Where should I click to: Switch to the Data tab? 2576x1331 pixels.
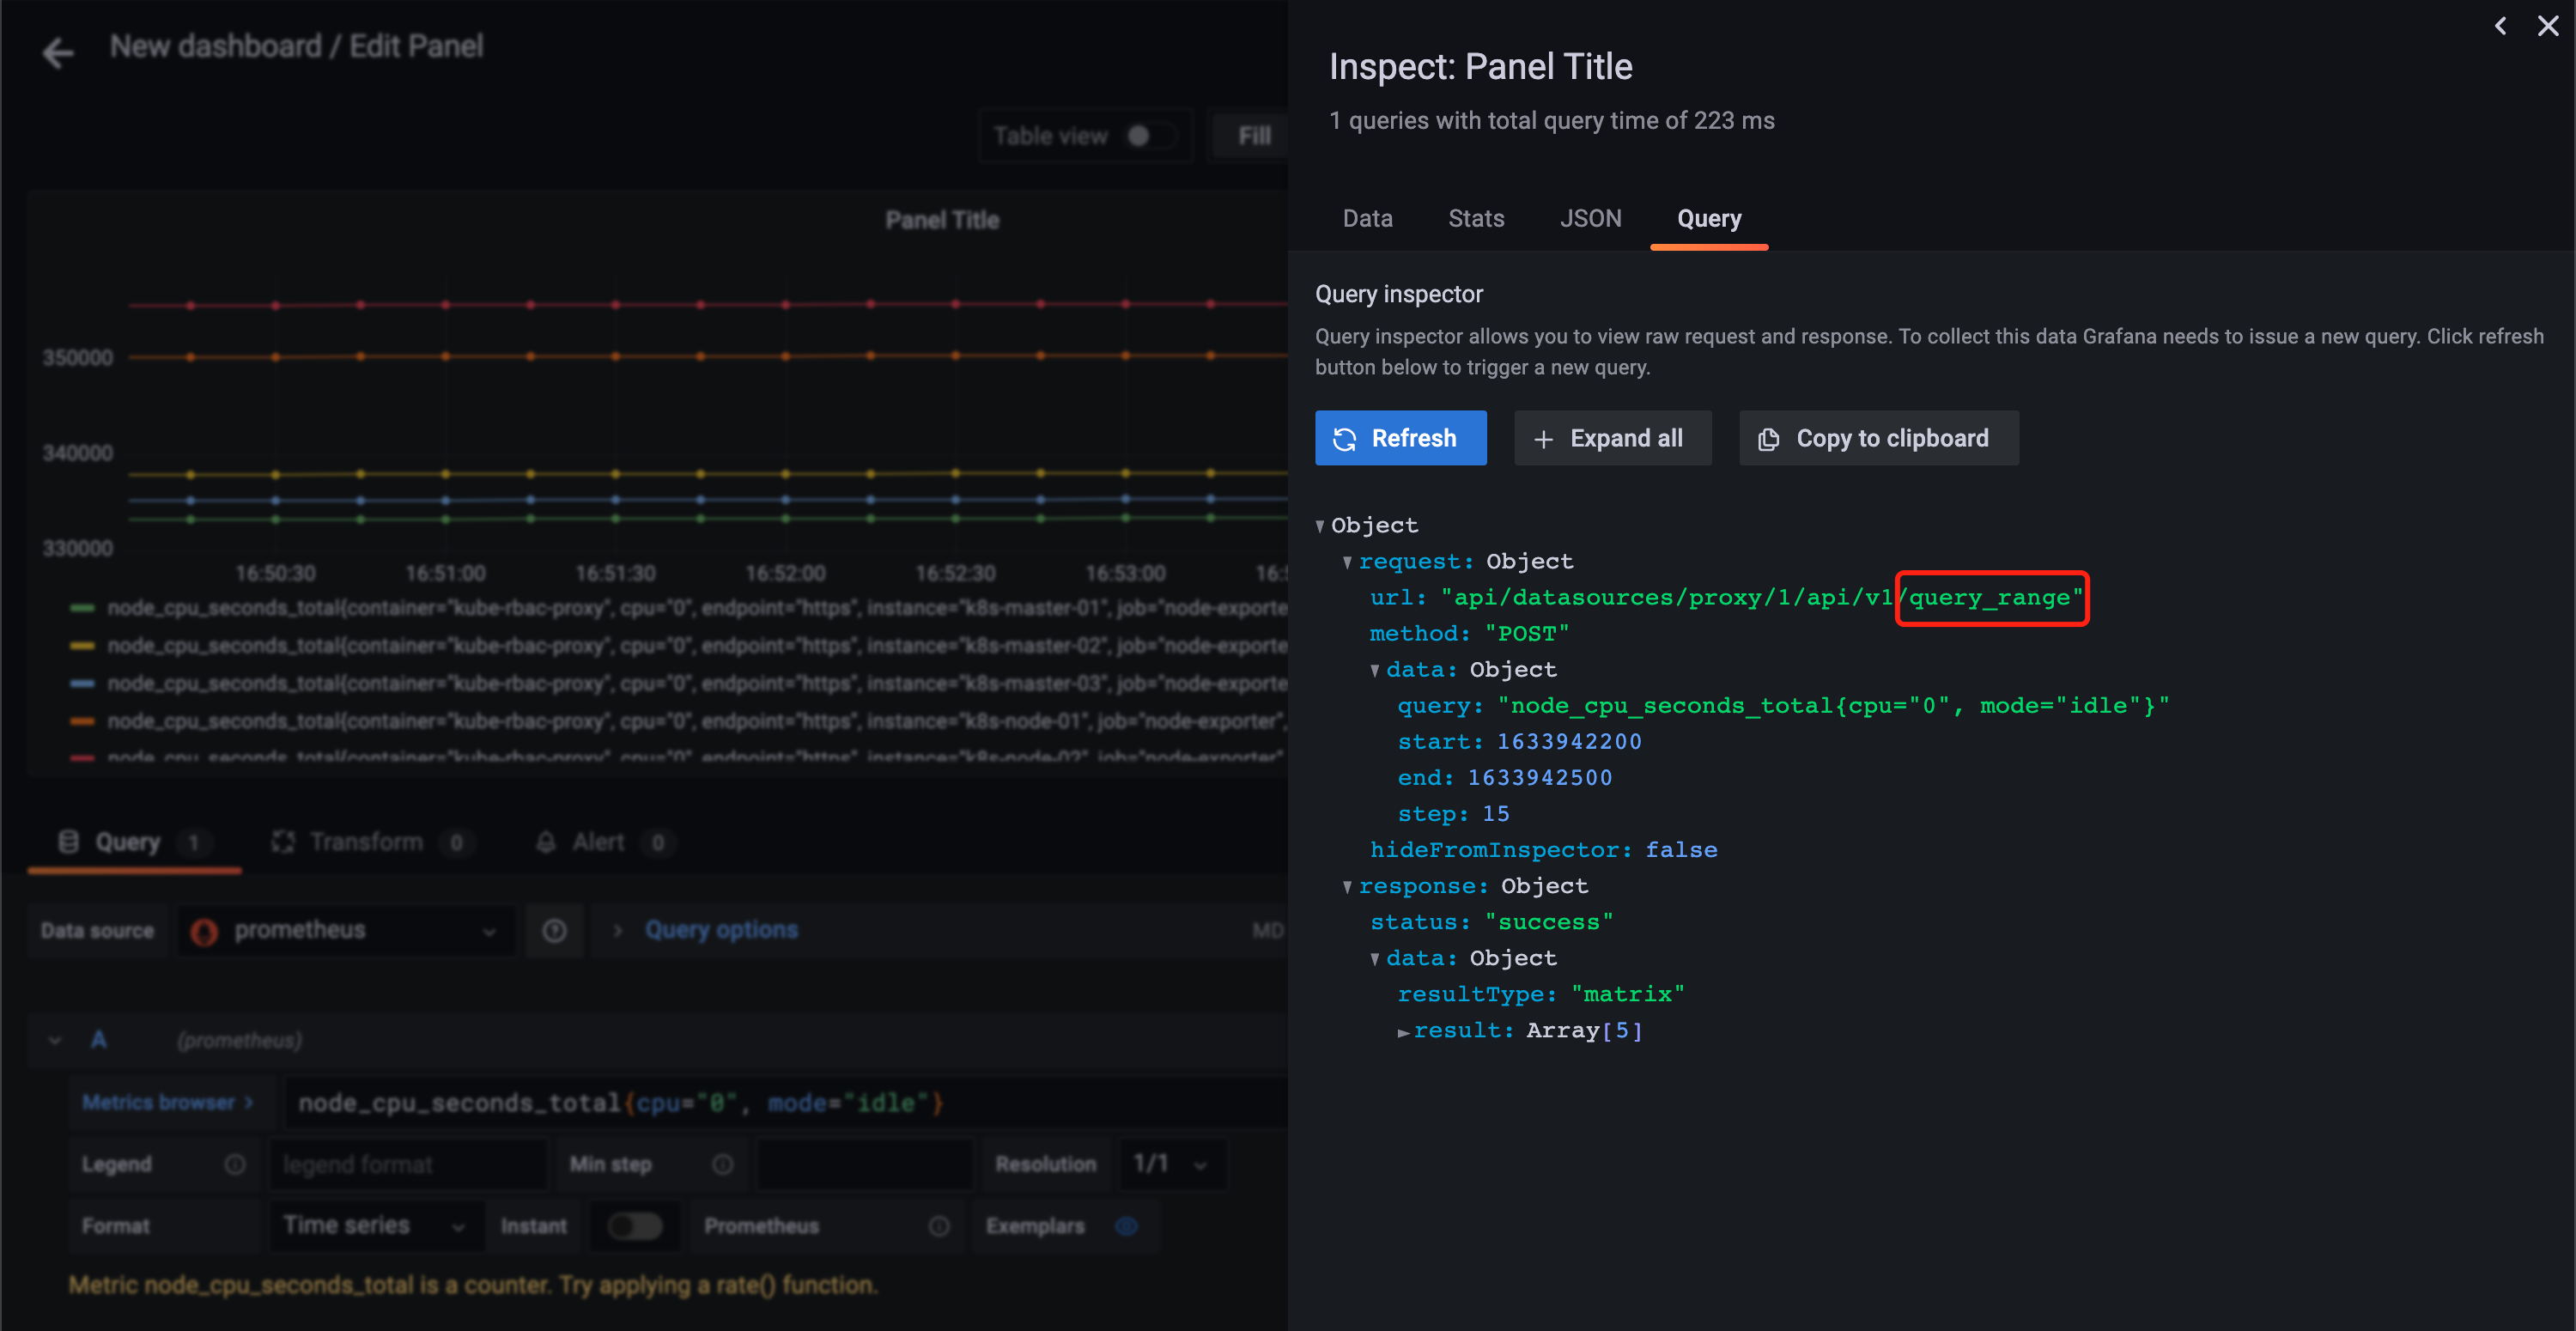(x=1367, y=218)
